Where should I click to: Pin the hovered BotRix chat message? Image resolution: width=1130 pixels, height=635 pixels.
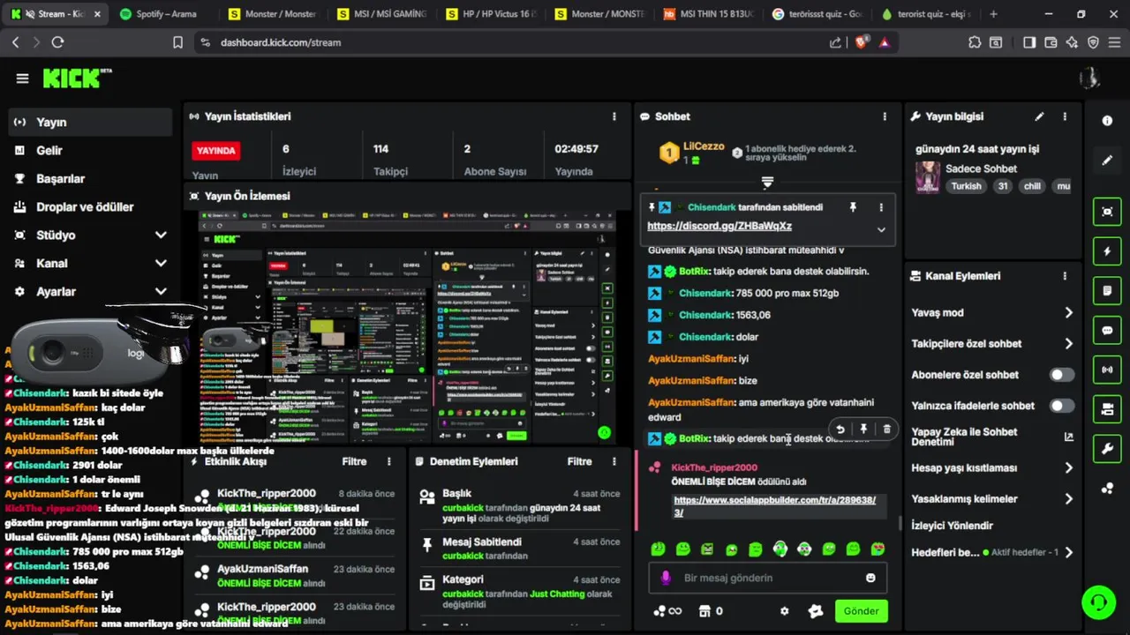863,430
